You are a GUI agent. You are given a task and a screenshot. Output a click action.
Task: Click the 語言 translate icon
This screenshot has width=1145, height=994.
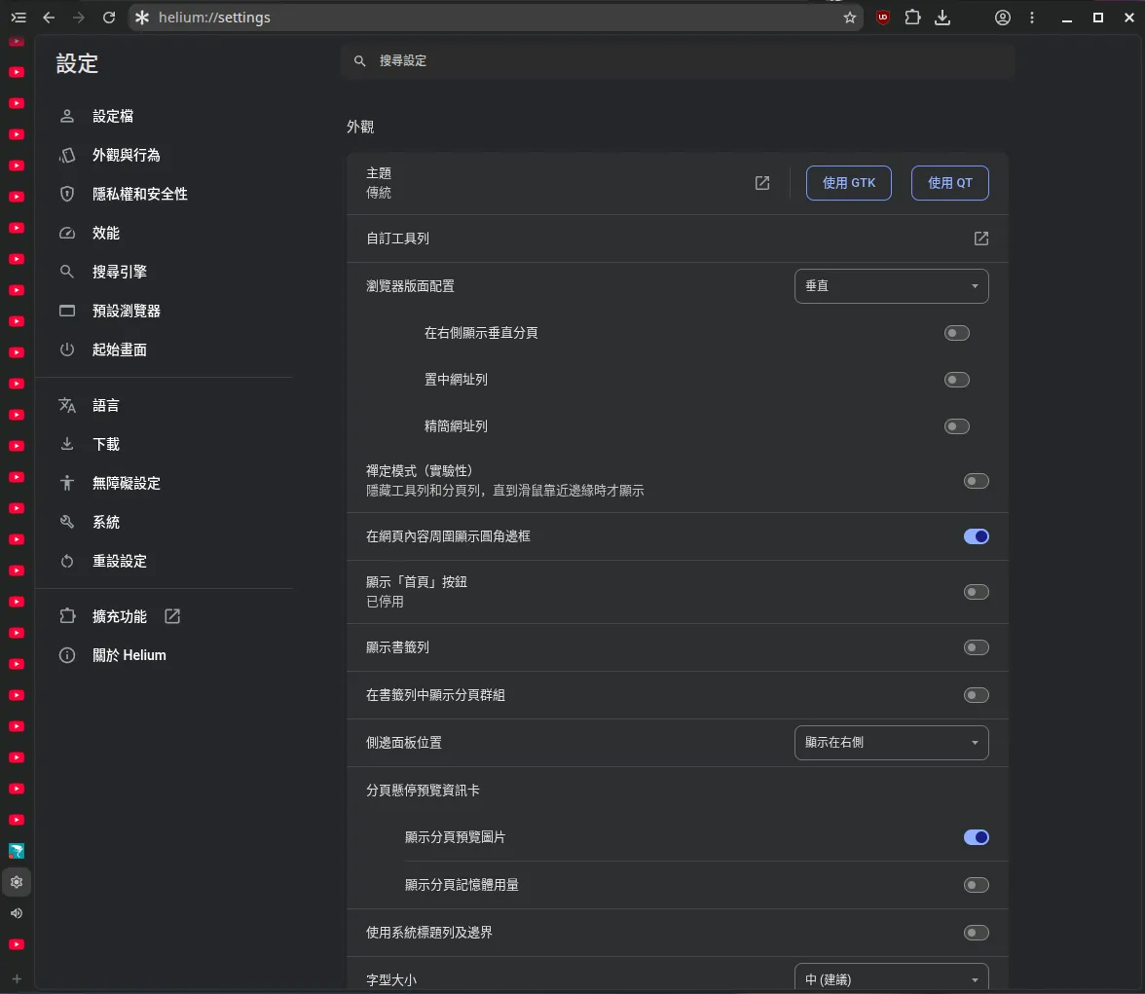(67, 405)
